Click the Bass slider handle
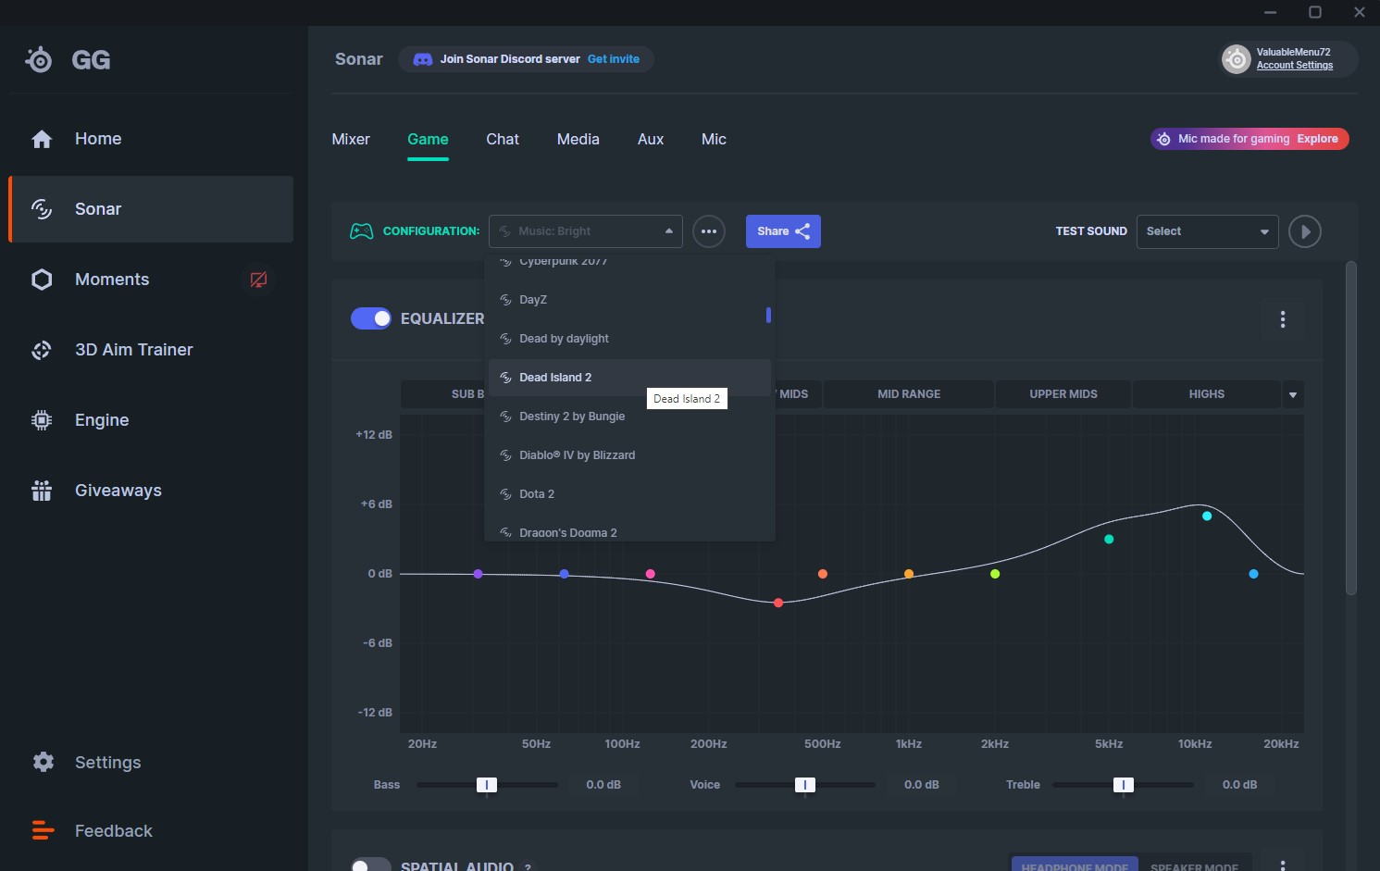This screenshot has height=871, width=1380. click(487, 785)
